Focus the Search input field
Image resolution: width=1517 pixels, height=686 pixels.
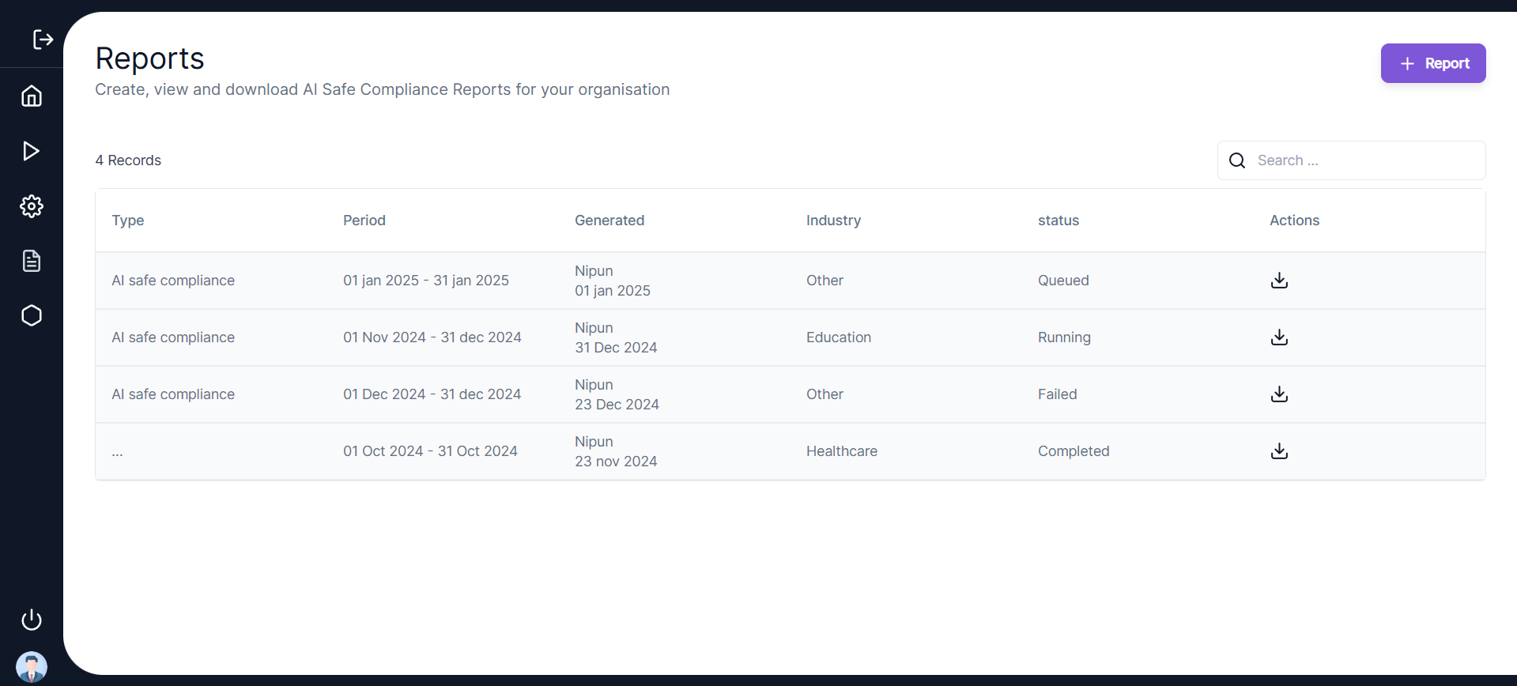point(1366,160)
